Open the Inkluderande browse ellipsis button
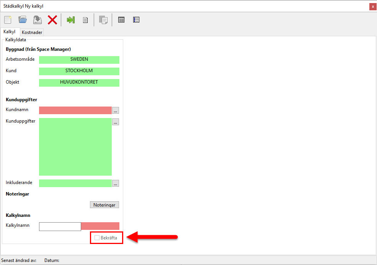Viewport: 377px width, 265px height. [116, 183]
